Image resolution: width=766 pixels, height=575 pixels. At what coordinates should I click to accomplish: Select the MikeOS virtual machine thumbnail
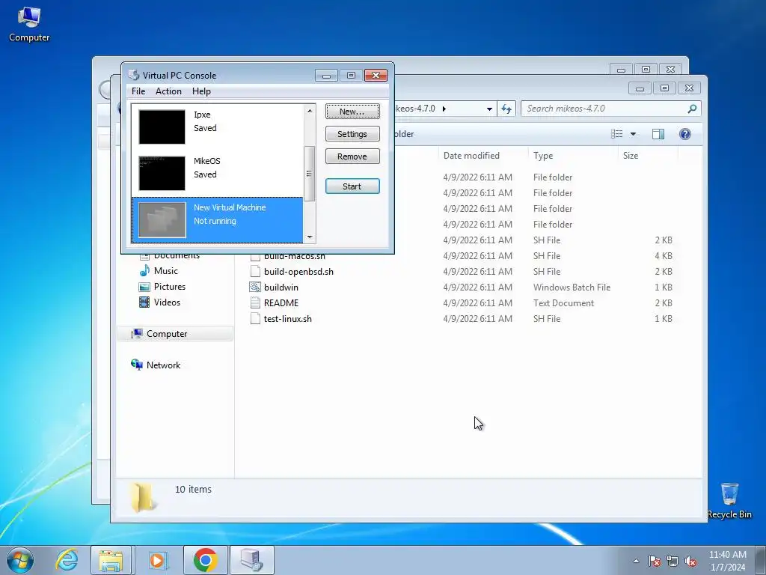(x=162, y=173)
